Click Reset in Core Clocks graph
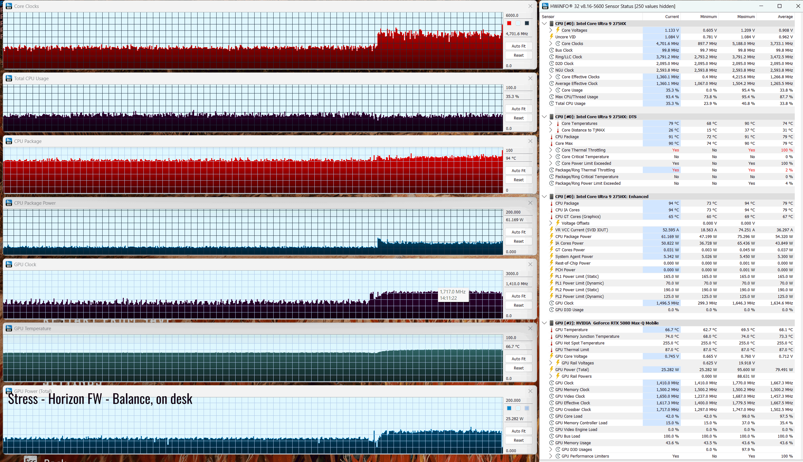Viewport: 803px width, 462px height. pyautogui.click(x=518, y=55)
